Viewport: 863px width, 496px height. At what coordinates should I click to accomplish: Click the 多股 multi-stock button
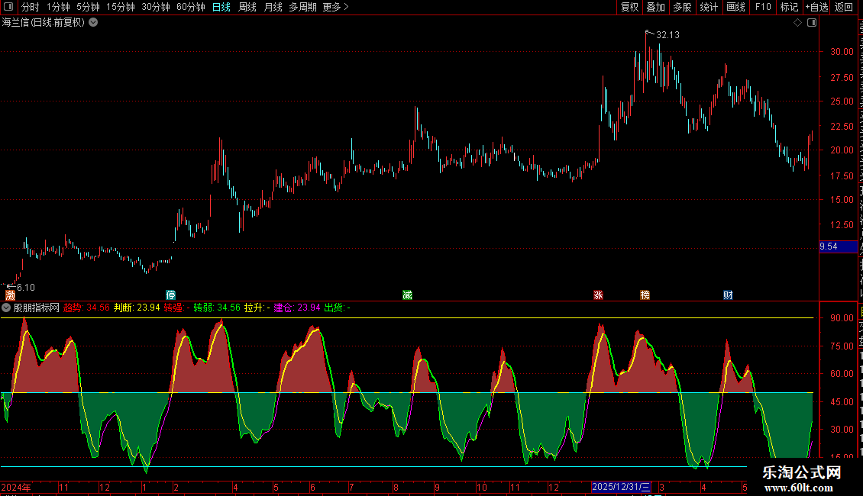pos(683,7)
